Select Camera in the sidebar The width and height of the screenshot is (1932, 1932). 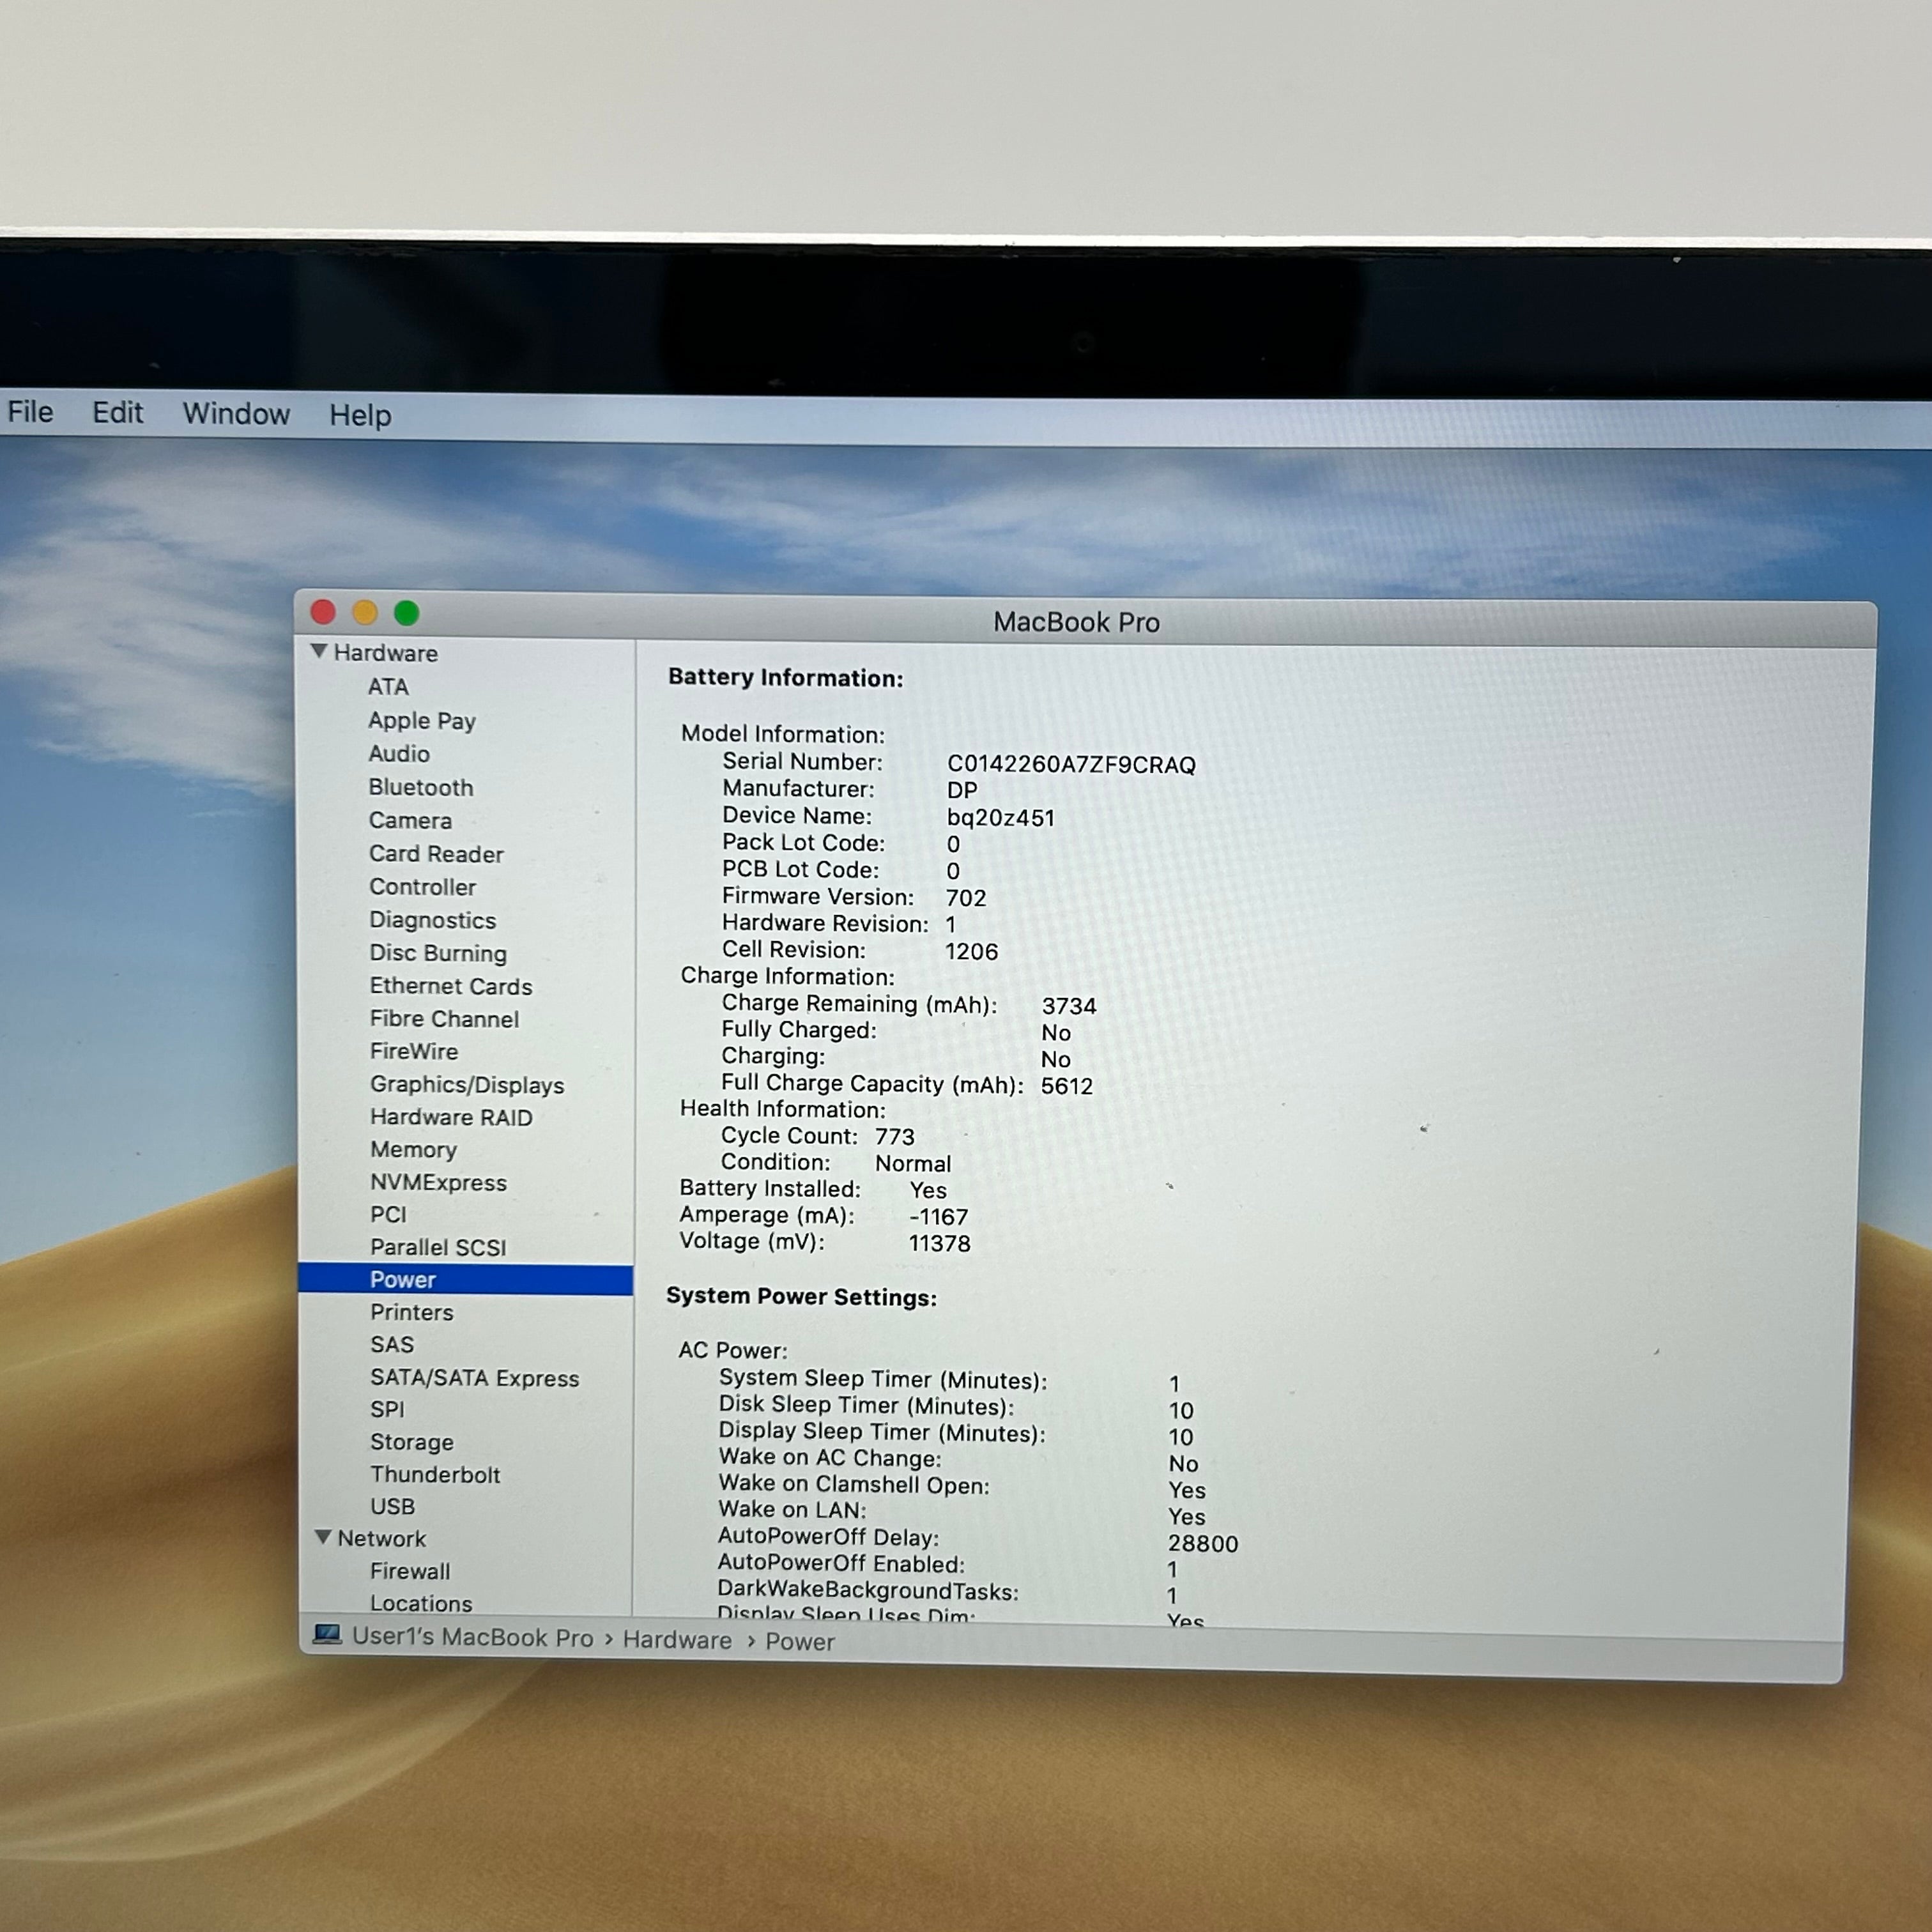point(410,821)
